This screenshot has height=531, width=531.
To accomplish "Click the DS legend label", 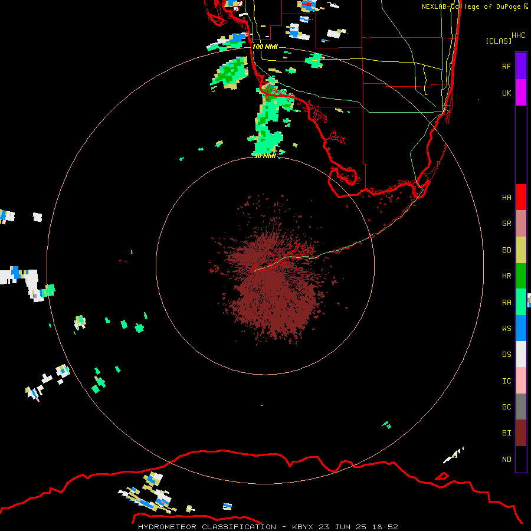I will (506, 354).
